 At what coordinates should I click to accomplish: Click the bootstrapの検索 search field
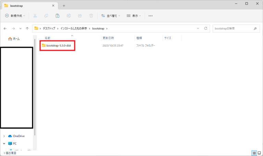click(x=233, y=28)
